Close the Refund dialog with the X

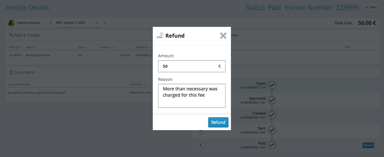(223, 36)
